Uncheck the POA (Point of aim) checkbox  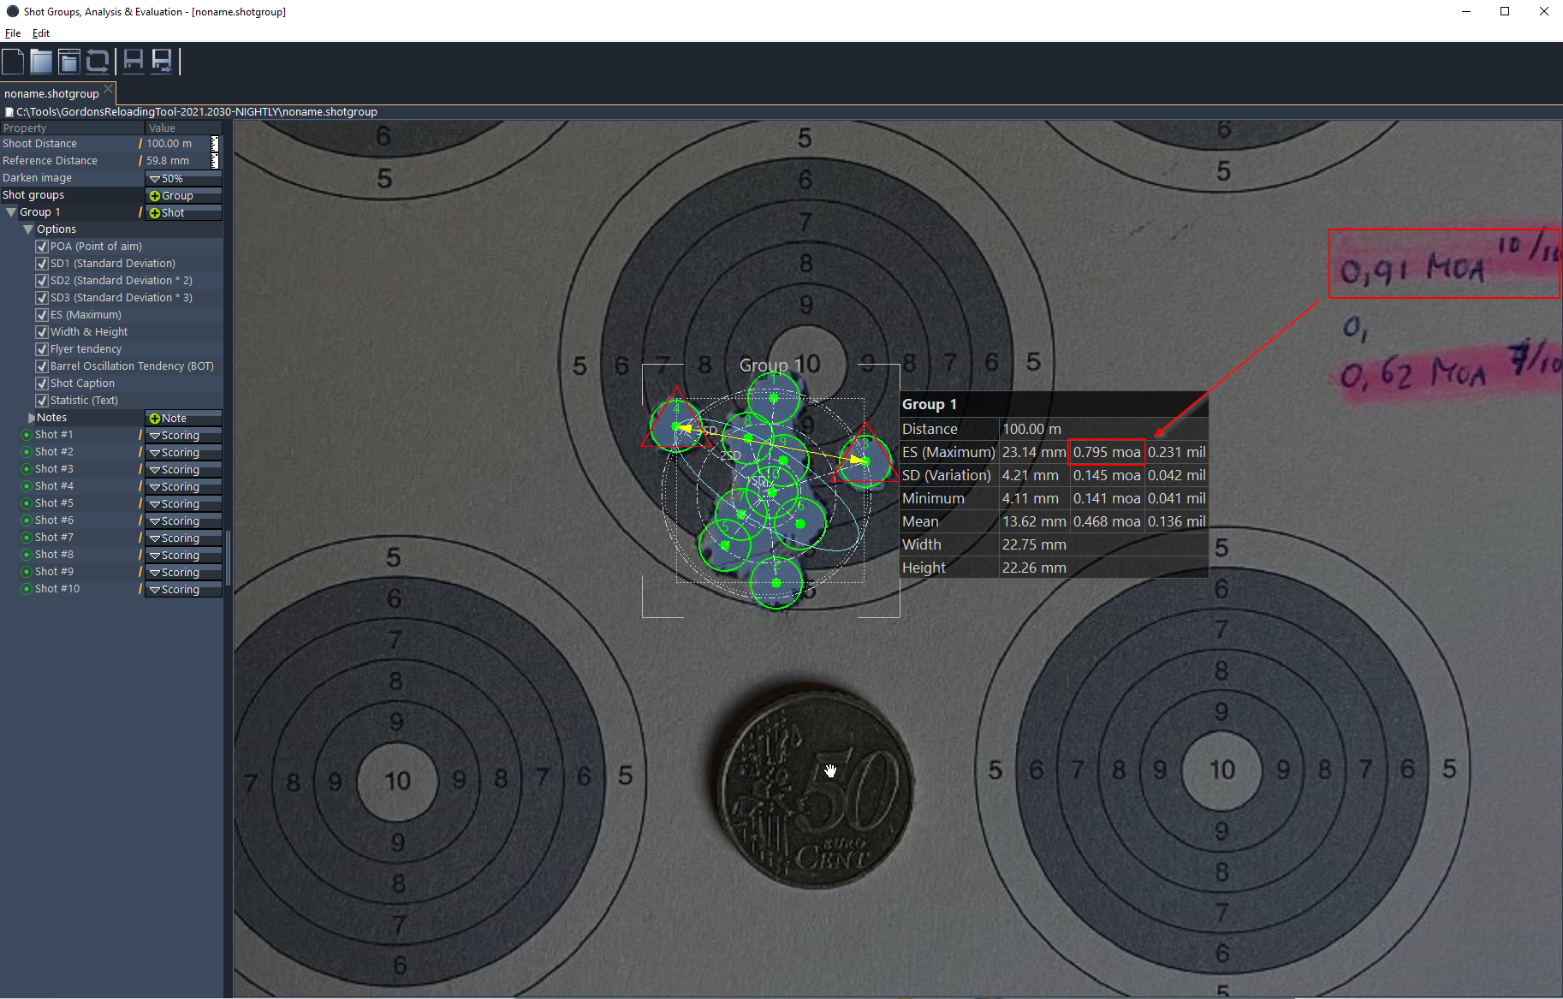(x=41, y=247)
